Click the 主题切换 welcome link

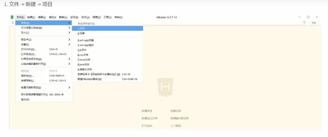coord(176,111)
